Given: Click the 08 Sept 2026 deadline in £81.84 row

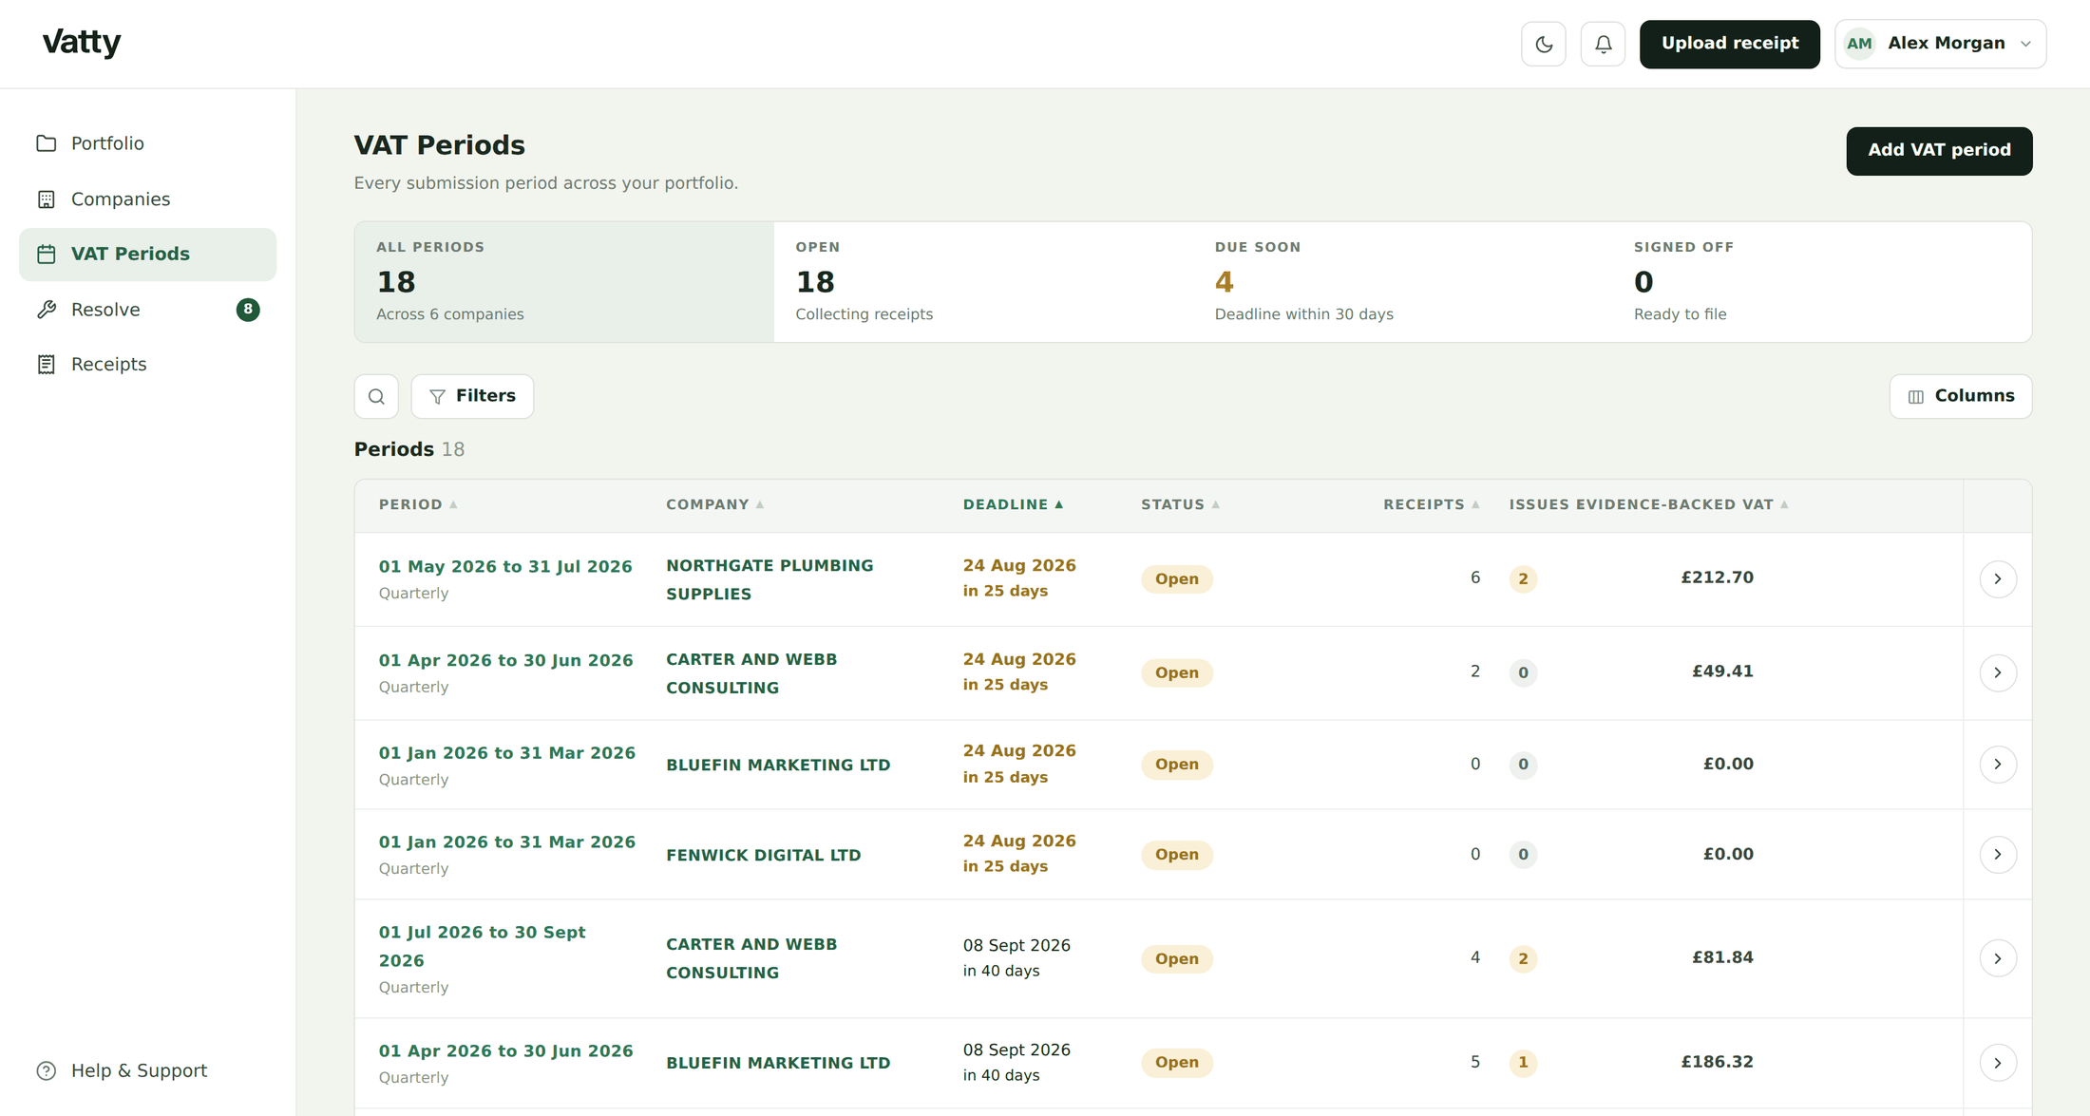Looking at the screenshot, I should point(1016,946).
